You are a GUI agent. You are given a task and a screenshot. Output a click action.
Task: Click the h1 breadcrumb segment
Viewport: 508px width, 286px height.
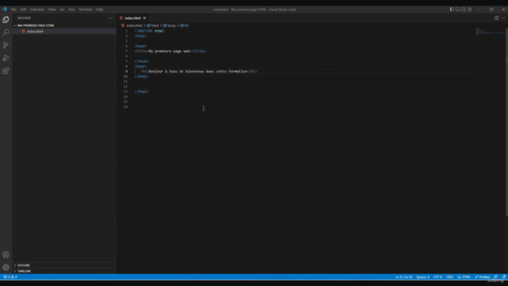point(187,25)
